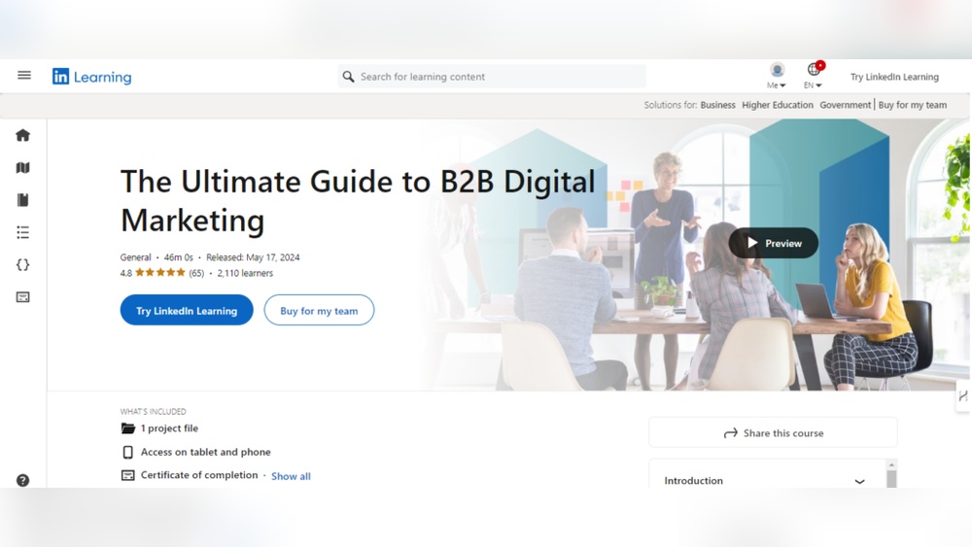Click Released: May 17, 2024 text
The image size is (972, 547).
click(253, 257)
